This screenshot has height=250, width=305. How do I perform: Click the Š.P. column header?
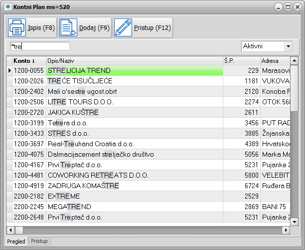pos(241,60)
